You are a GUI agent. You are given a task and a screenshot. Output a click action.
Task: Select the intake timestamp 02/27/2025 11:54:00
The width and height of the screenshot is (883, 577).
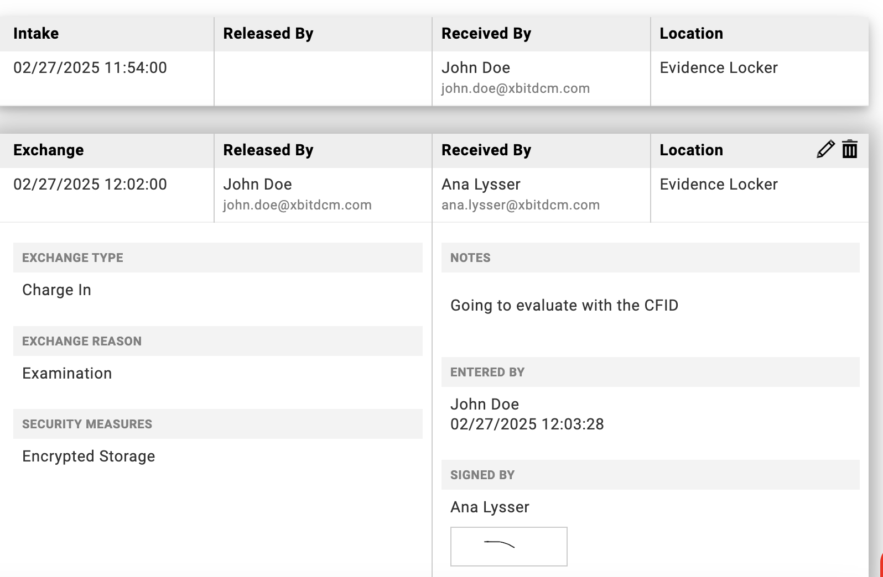(x=90, y=67)
